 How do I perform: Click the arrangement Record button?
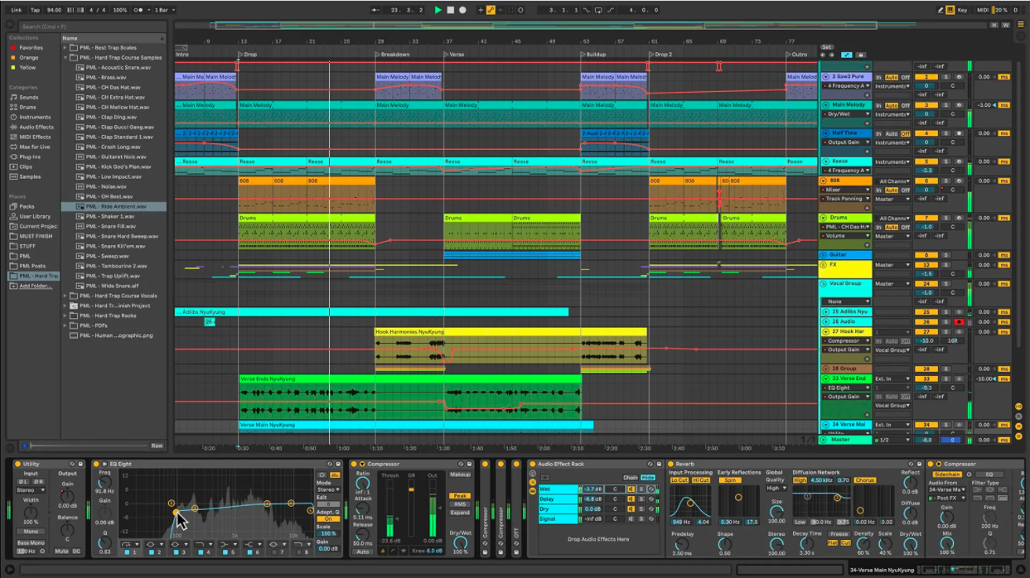[462, 10]
